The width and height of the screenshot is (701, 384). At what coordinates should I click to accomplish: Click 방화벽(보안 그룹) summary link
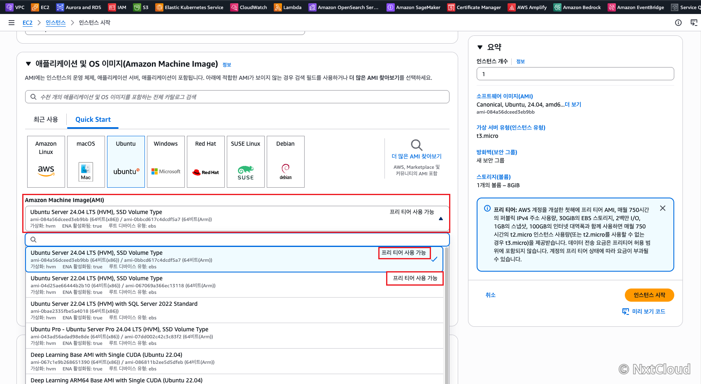pos(497,152)
